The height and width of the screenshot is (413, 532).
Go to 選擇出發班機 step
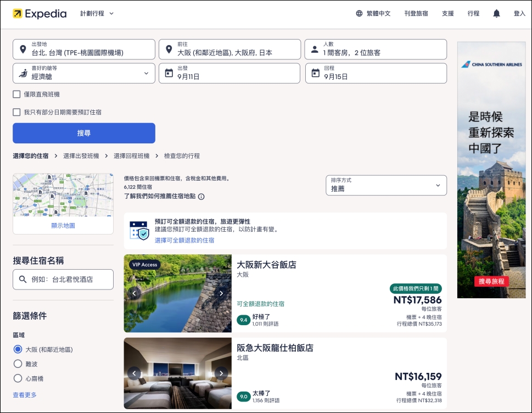(81, 156)
